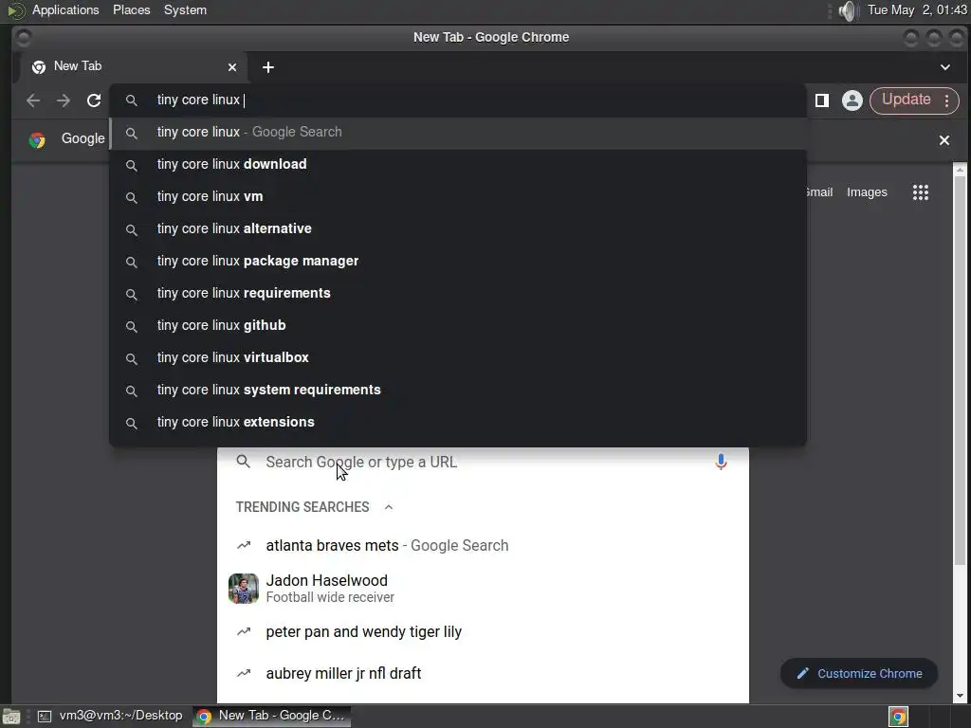
Task: Open the Gmail link
Action: (819, 192)
